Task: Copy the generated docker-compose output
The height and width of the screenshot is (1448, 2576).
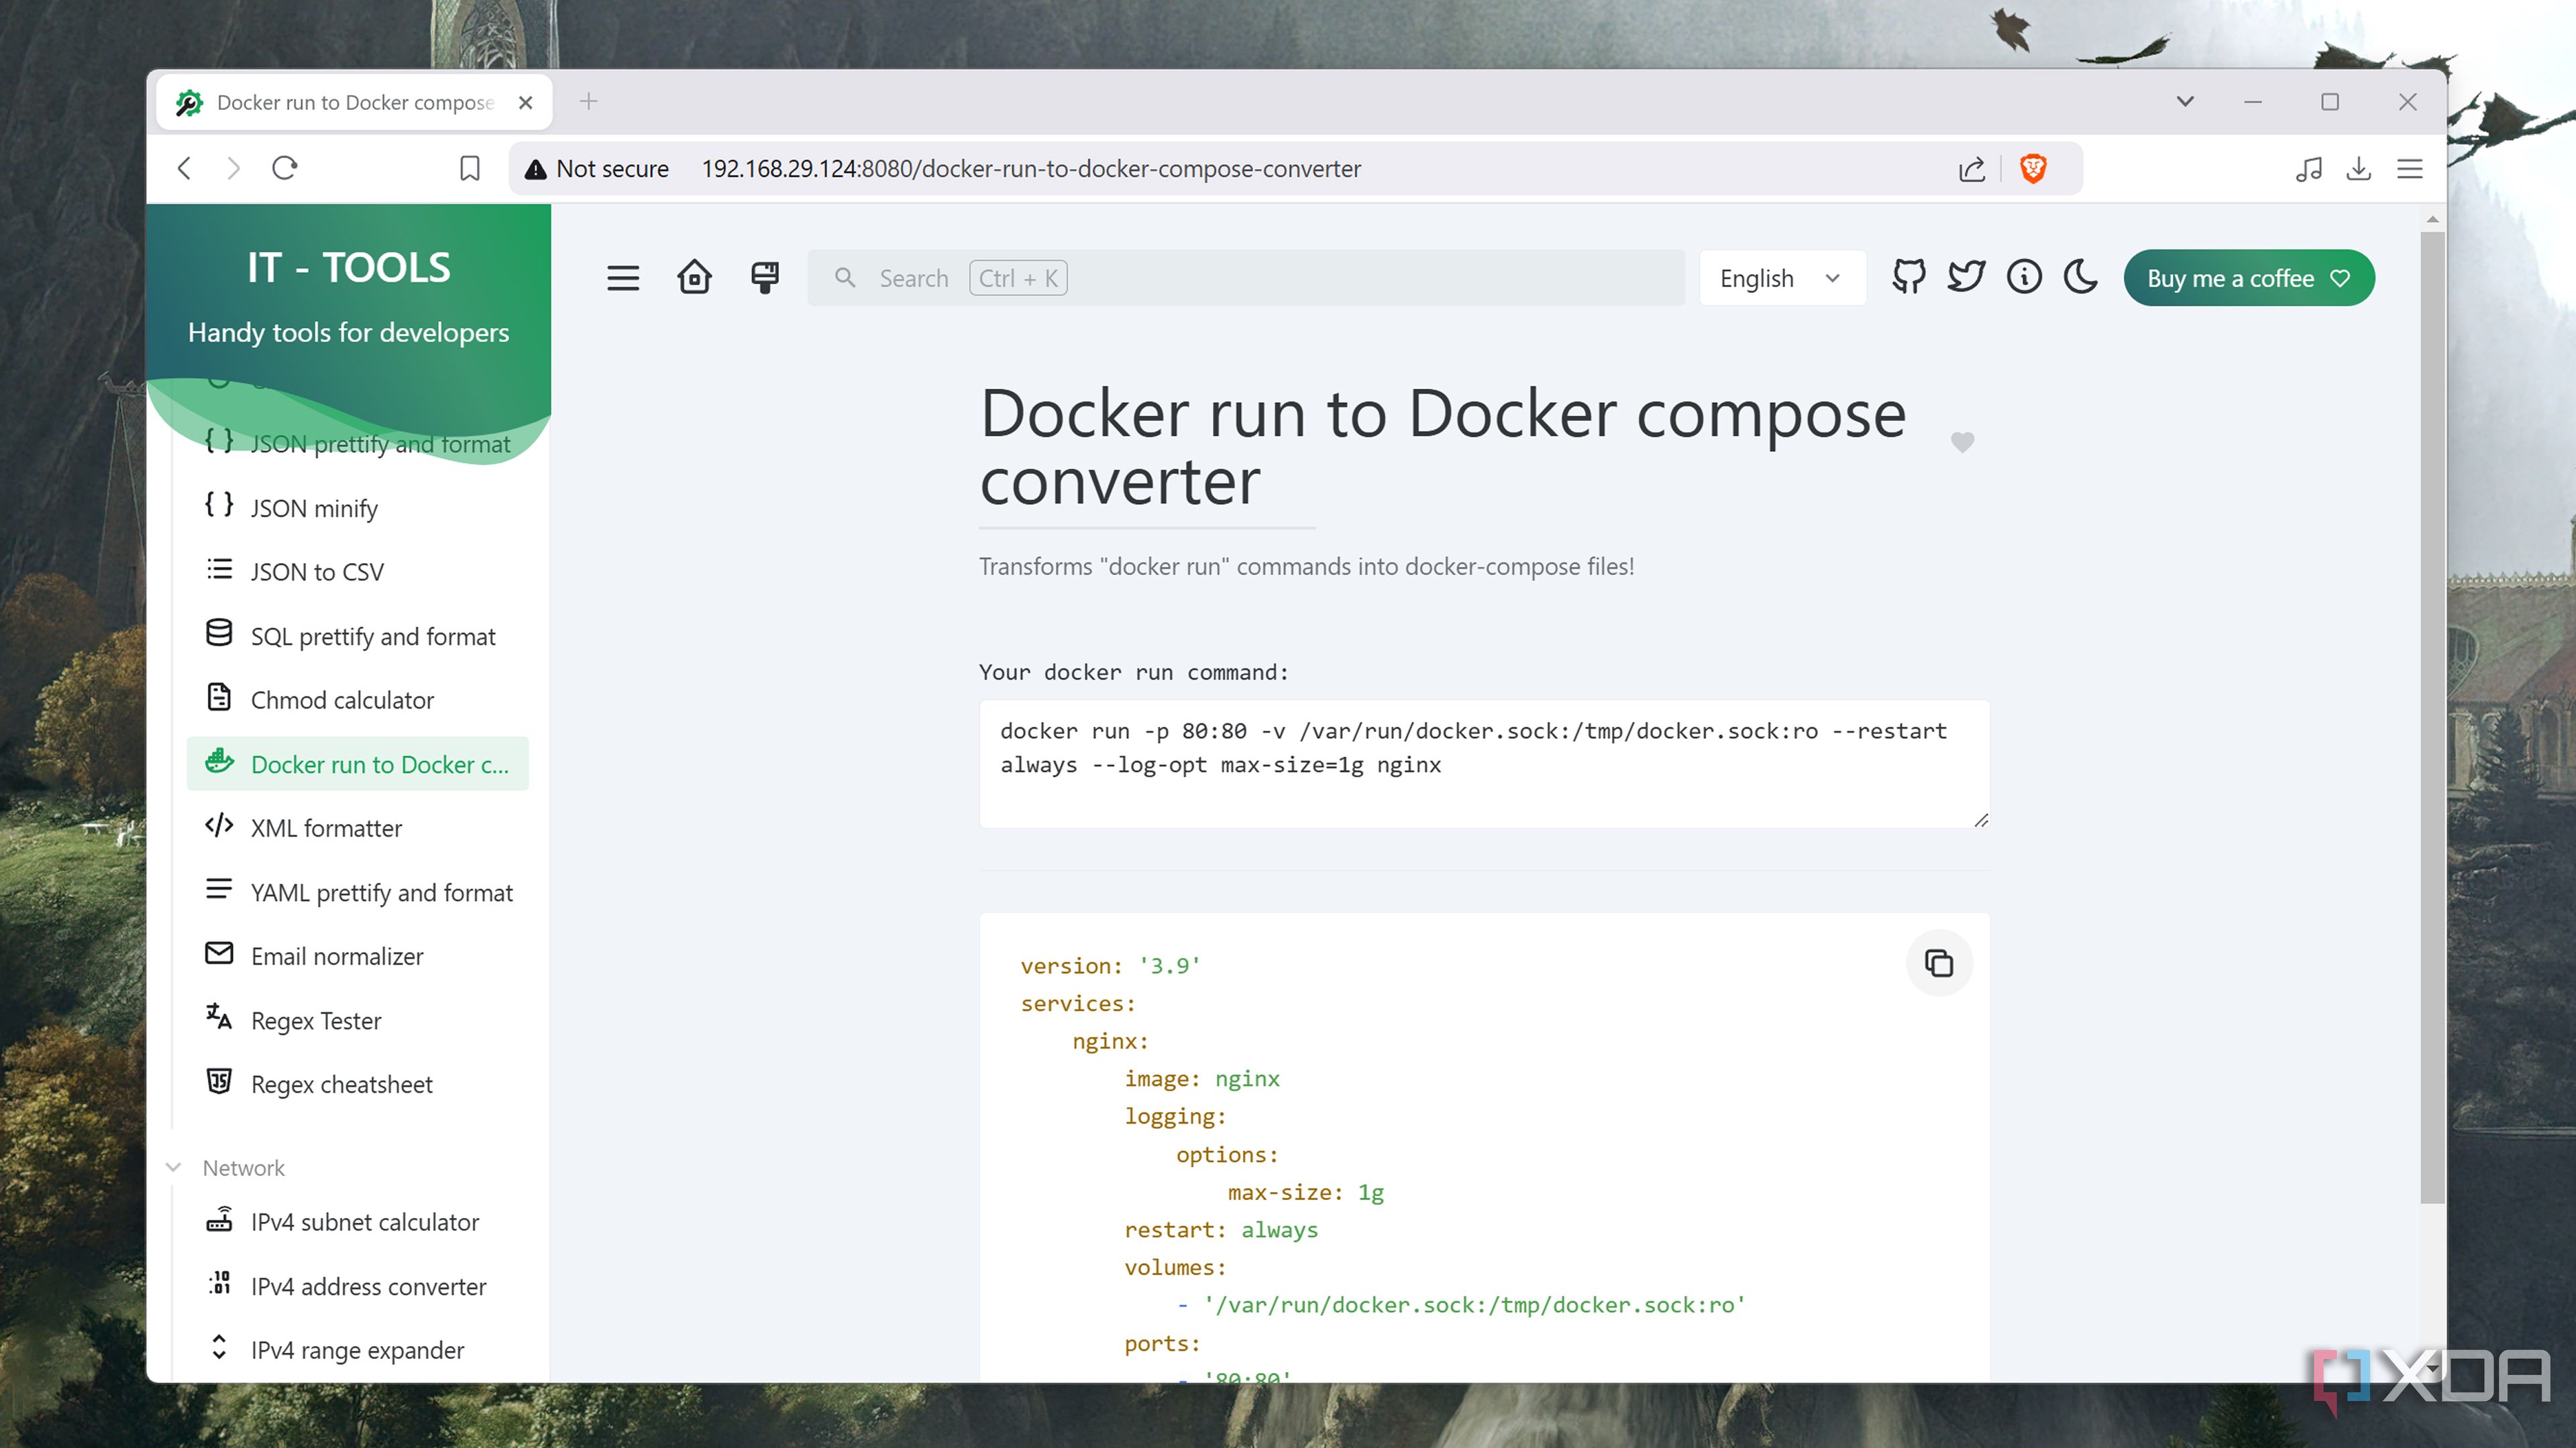Action: click(1939, 963)
